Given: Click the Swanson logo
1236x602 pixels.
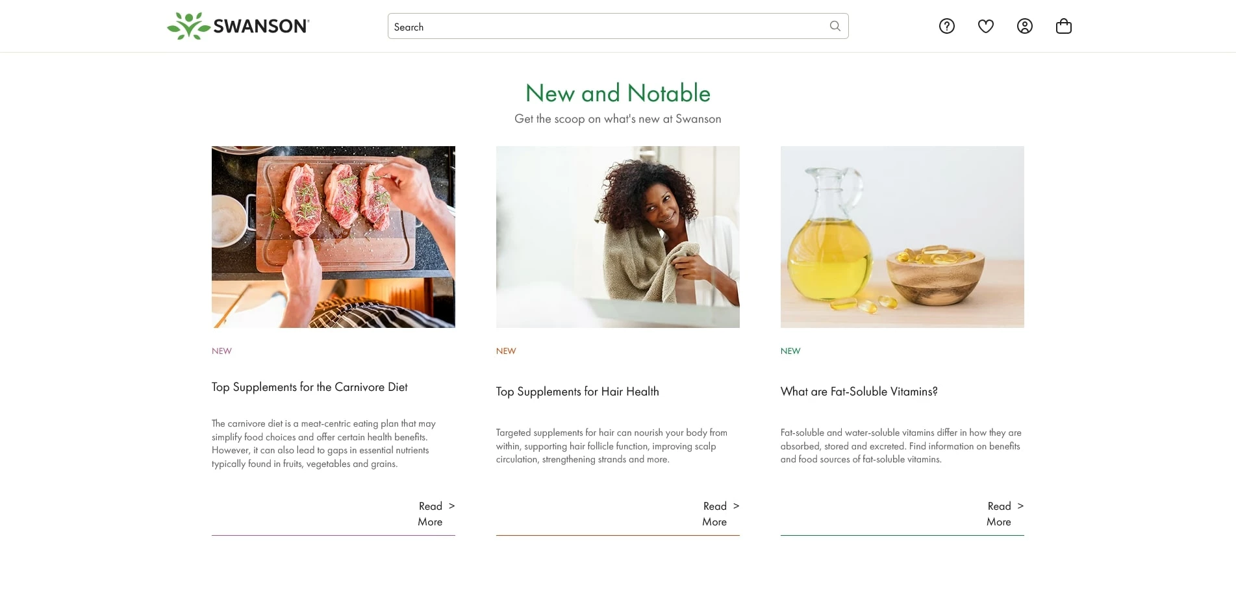Looking at the screenshot, I should click(238, 26).
